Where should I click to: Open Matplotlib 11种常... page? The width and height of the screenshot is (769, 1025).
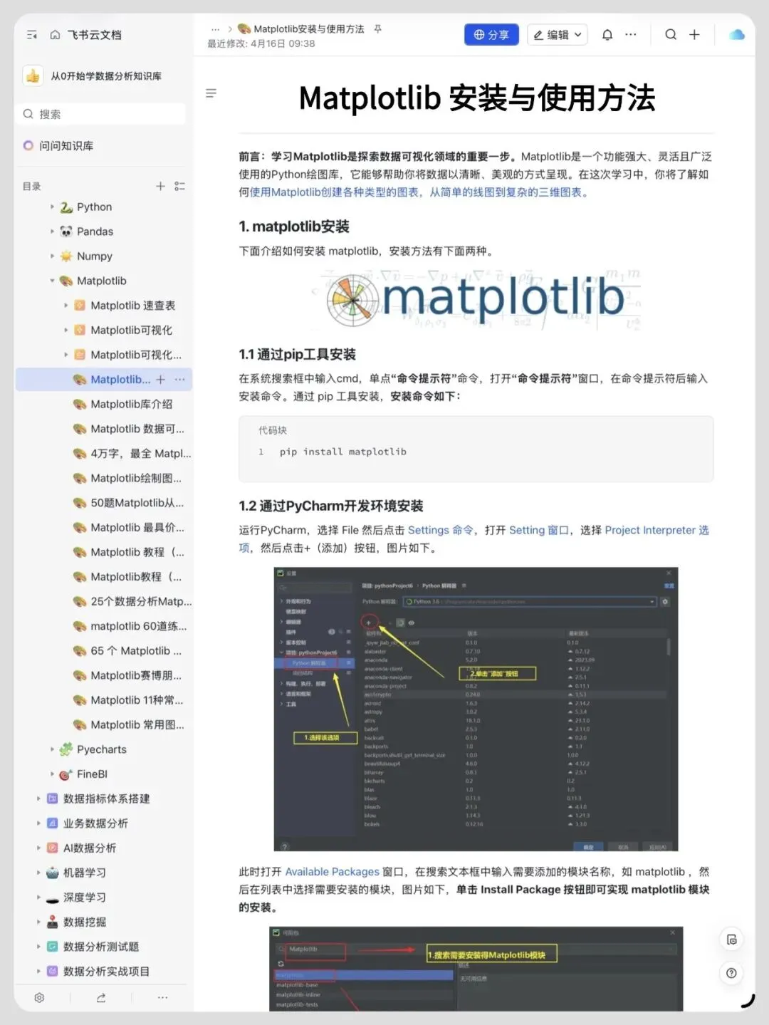click(x=137, y=700)
